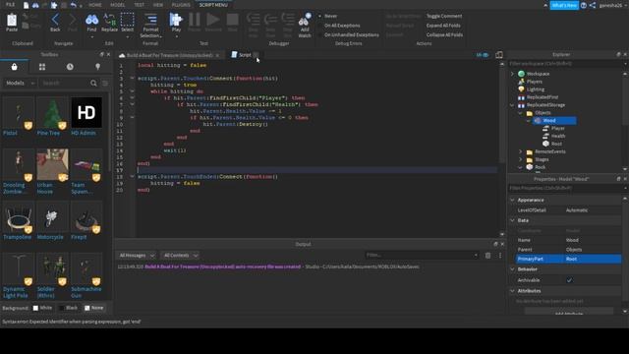
Task: Click the Toolbox search input field
Action: (x=65, y=83)
